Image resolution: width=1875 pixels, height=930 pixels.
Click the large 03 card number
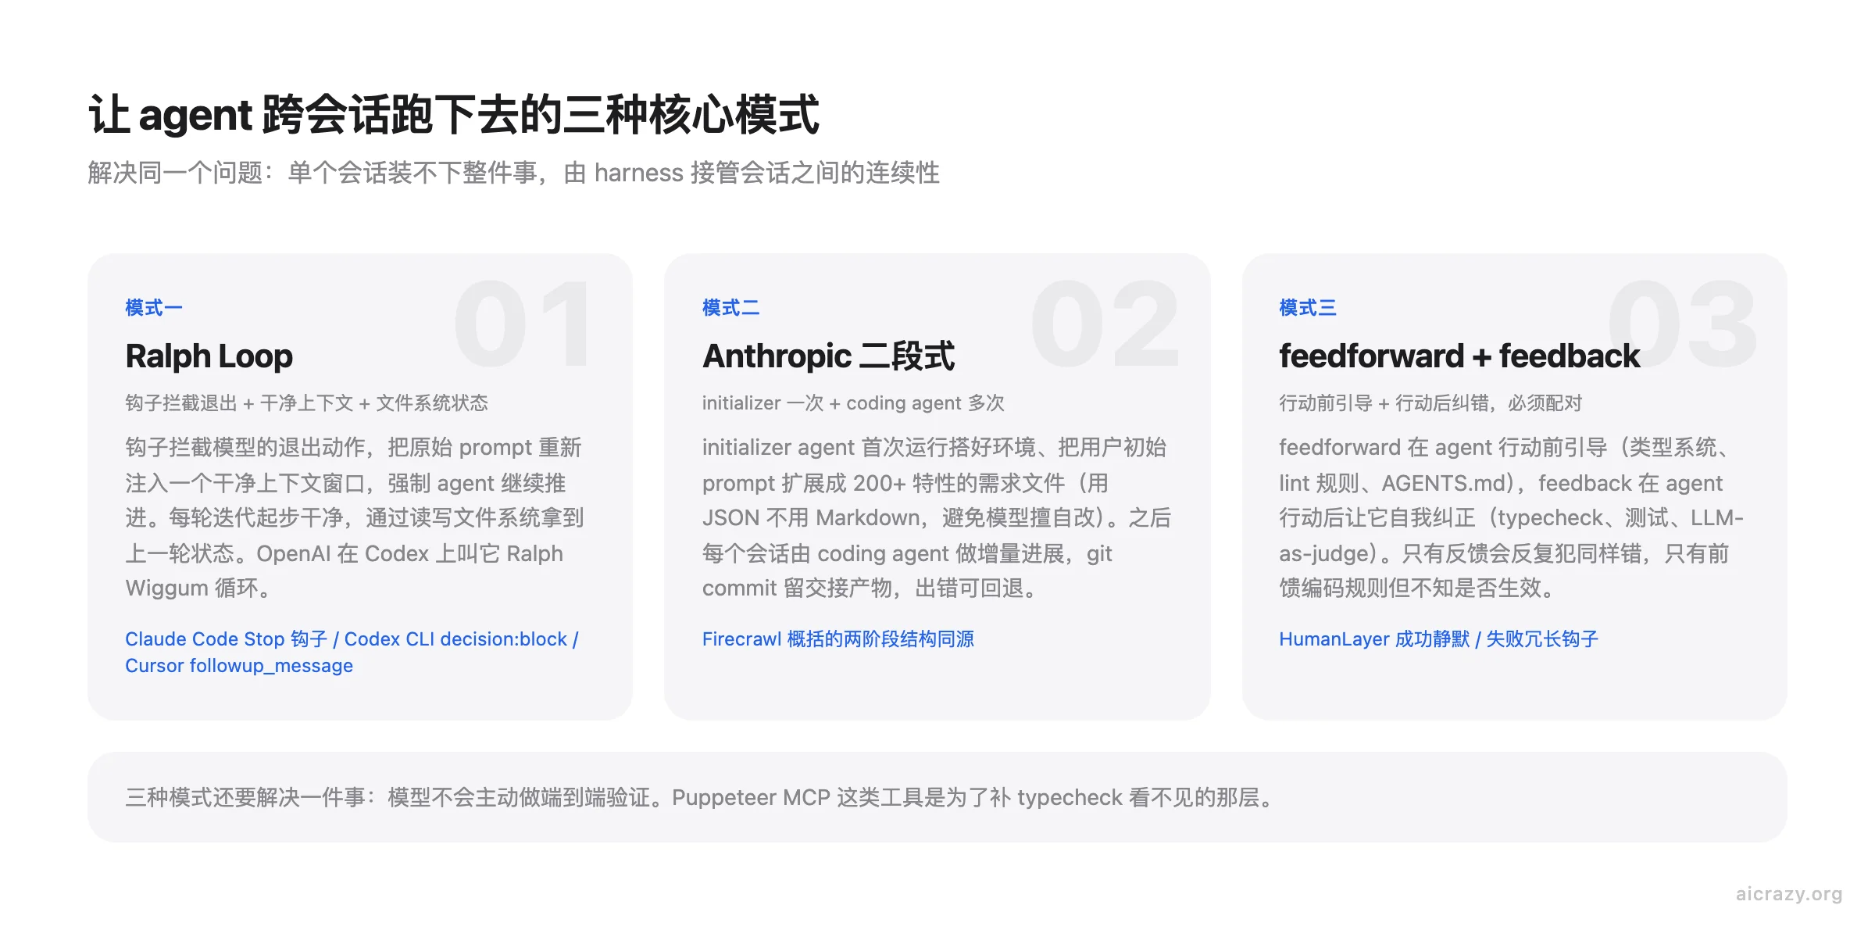coord(1682,324)
